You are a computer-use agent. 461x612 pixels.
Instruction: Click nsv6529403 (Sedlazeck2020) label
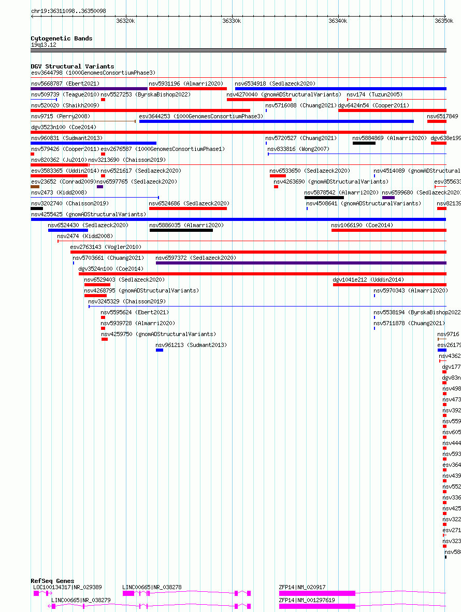pyautogui.click(x=124, y=280)
